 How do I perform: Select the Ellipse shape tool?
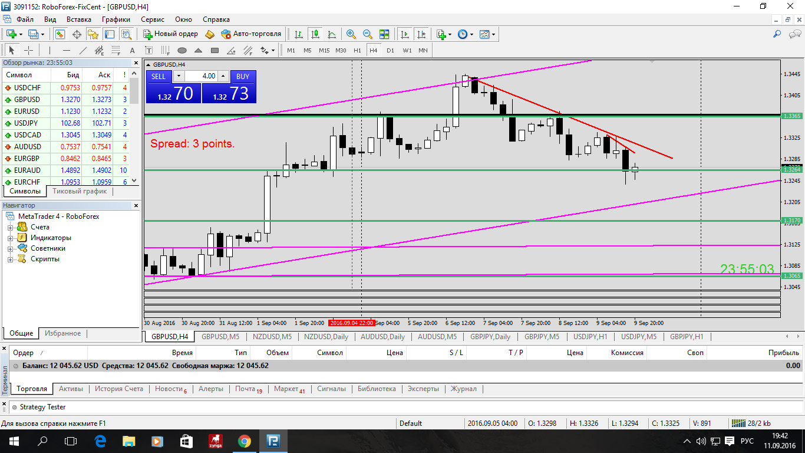[182, 50]
